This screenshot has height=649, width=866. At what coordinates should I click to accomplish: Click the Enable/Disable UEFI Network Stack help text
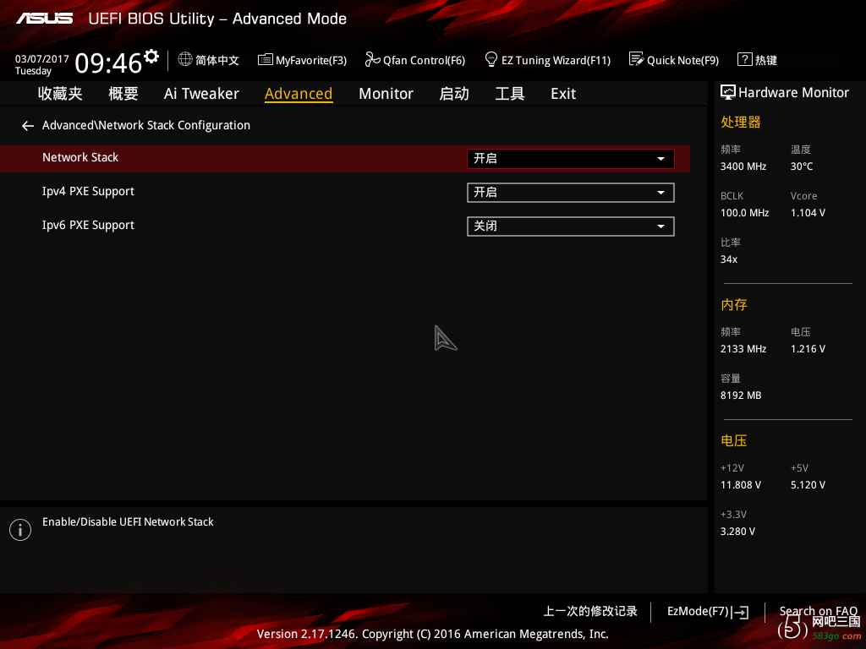[x=129, y=521]
